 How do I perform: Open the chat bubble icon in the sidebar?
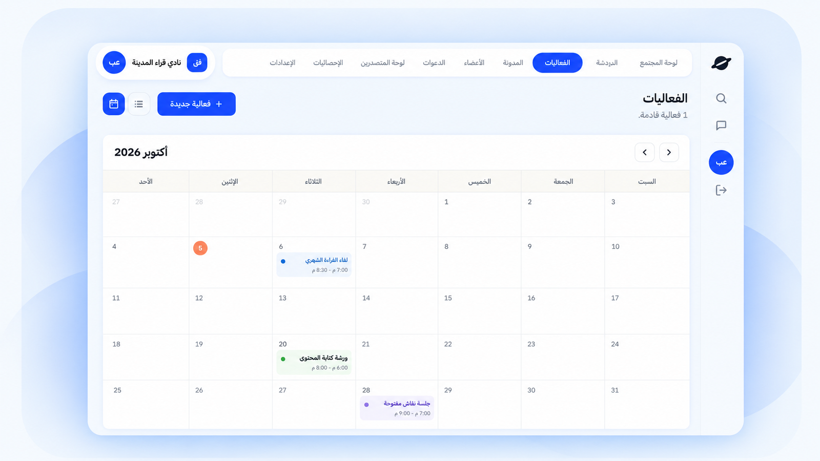click(721, 125)
